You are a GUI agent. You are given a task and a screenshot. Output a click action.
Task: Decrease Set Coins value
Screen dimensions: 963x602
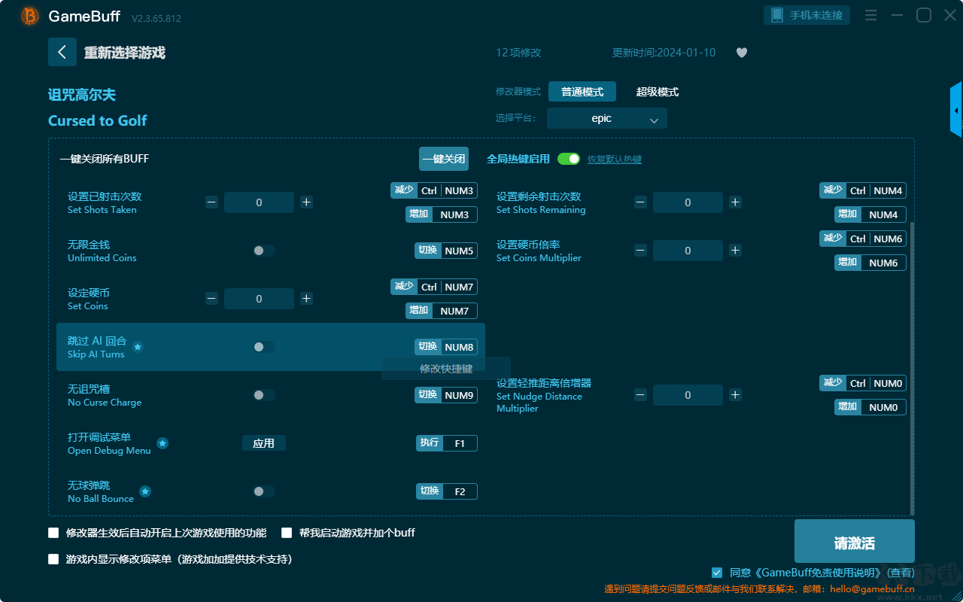click(211, 299)
